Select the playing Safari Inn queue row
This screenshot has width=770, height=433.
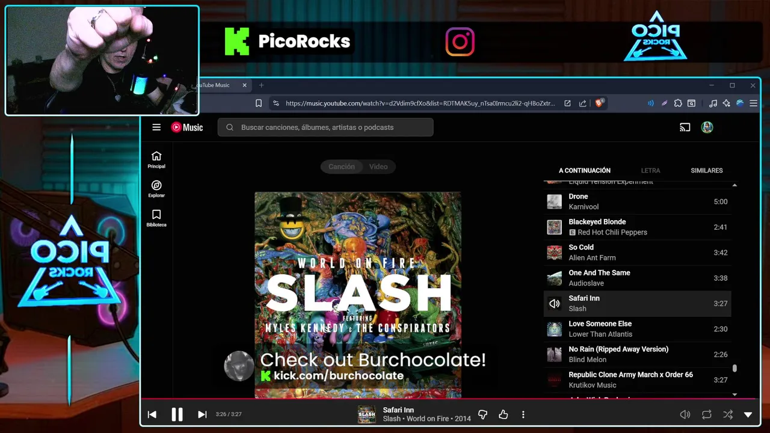(x=638, y=303)
